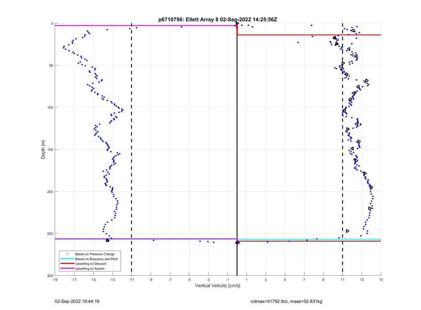Select legend entry 'Based on Pressure Change'
The width and height of the screenshot is (421, 310).
point(95,254)
